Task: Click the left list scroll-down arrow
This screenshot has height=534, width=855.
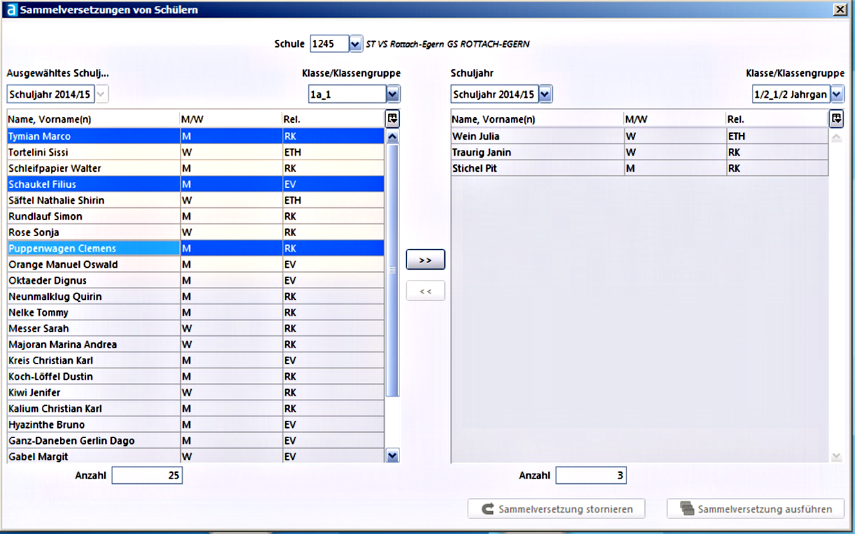Action: click(x=392, y=456)
